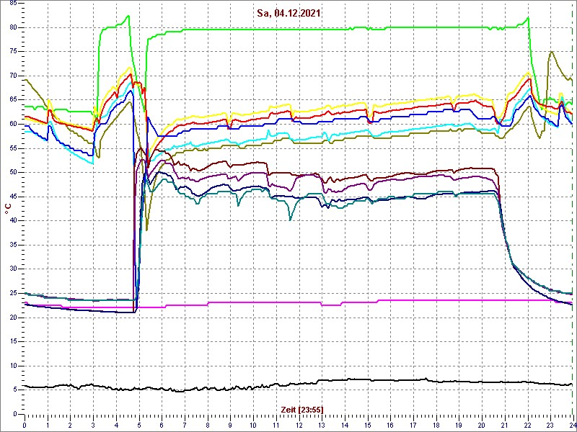Click hour label '24' on the time axis
This screenshot has width=577, height=432.
coord(572,426)
